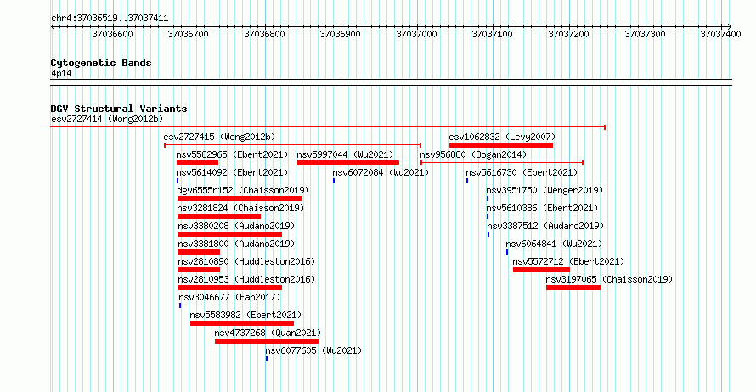This screenshot has height=392, width=756.
Task: Click nsv6077605 (Wu2021) label
Action: click(313, 350)
